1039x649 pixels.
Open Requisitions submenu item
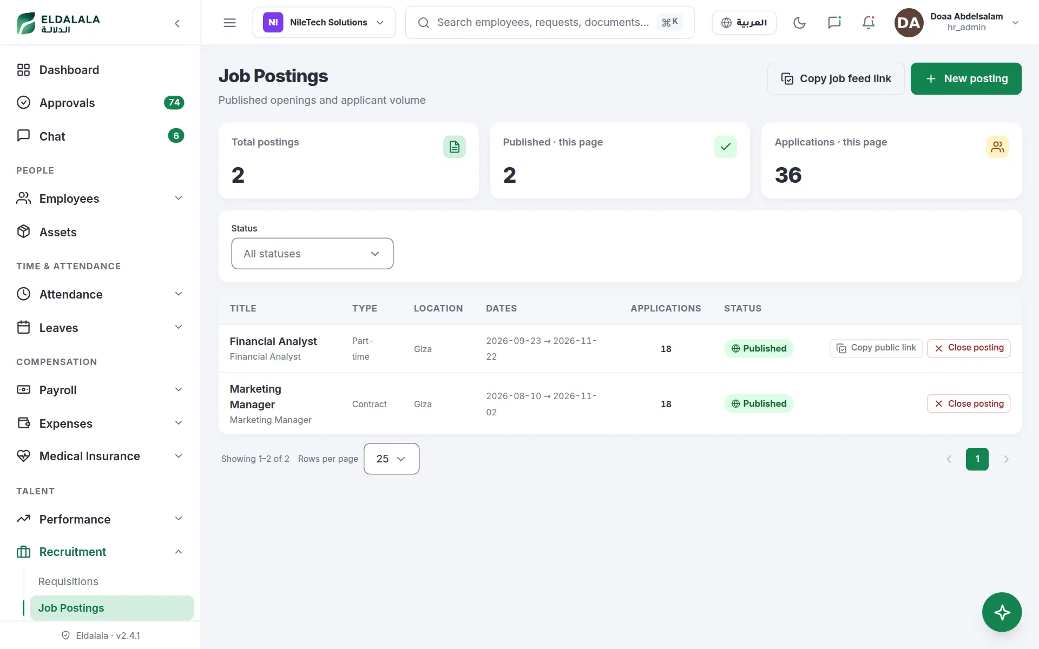coord(111,581)
